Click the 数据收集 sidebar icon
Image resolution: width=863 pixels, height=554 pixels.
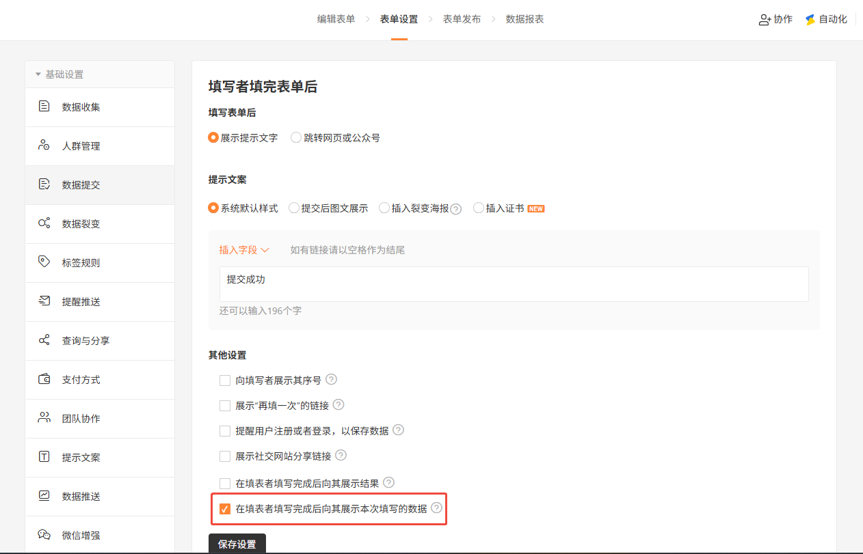[x=44, y=107]
